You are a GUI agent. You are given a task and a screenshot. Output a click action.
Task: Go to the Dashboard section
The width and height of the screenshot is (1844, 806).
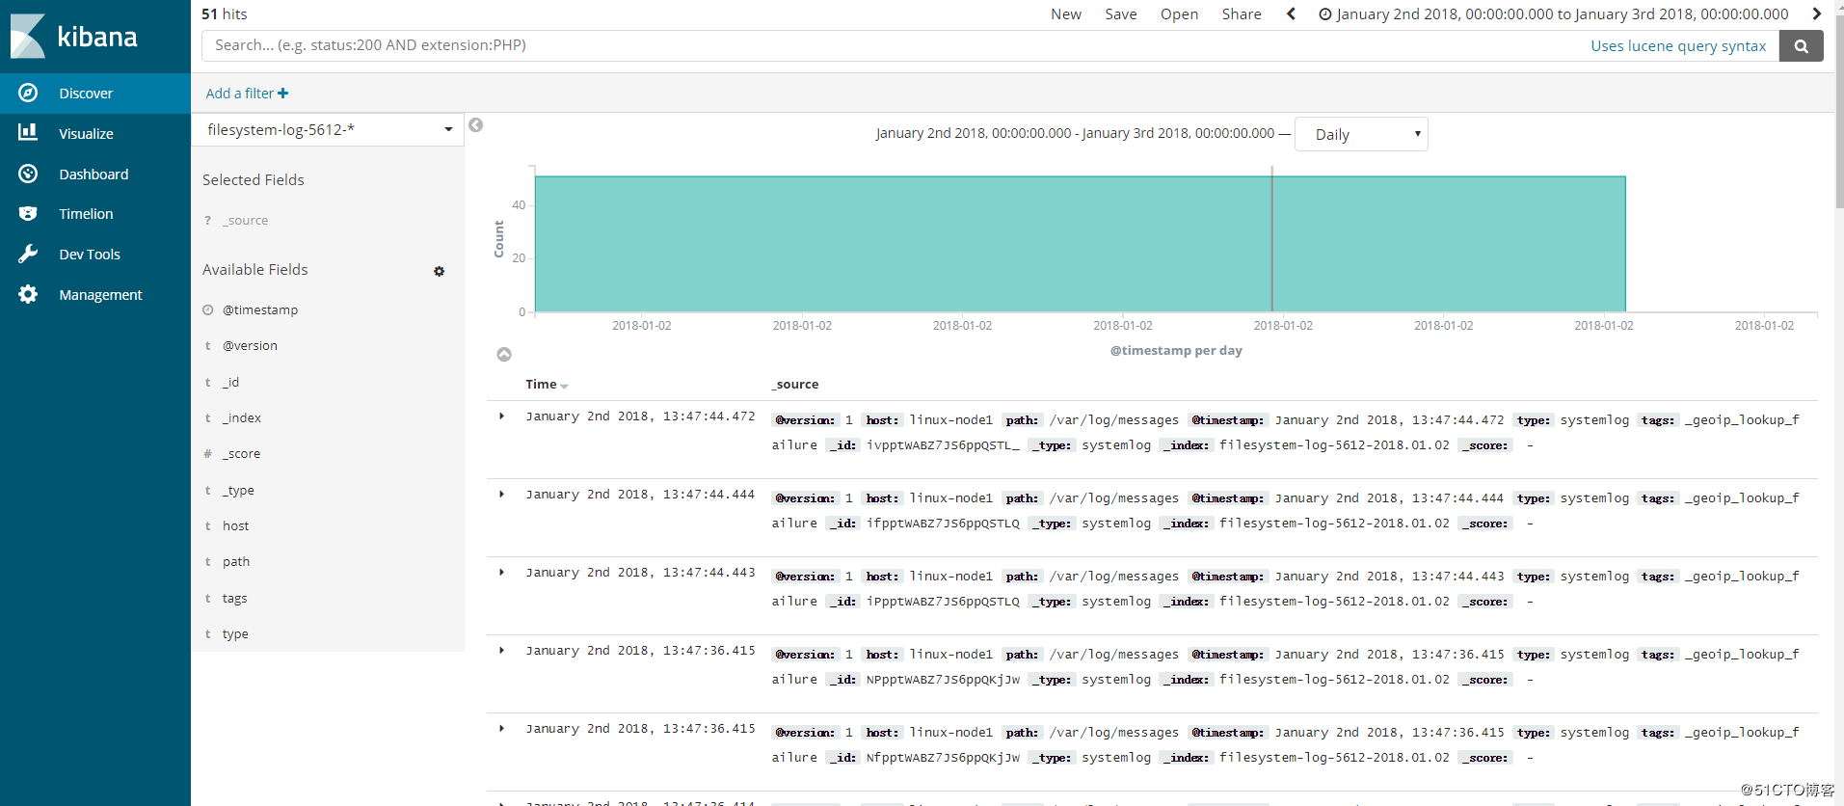(x=95, y=174)
